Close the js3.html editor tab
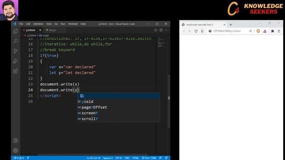The image size is (285, 160). [40, 30]
